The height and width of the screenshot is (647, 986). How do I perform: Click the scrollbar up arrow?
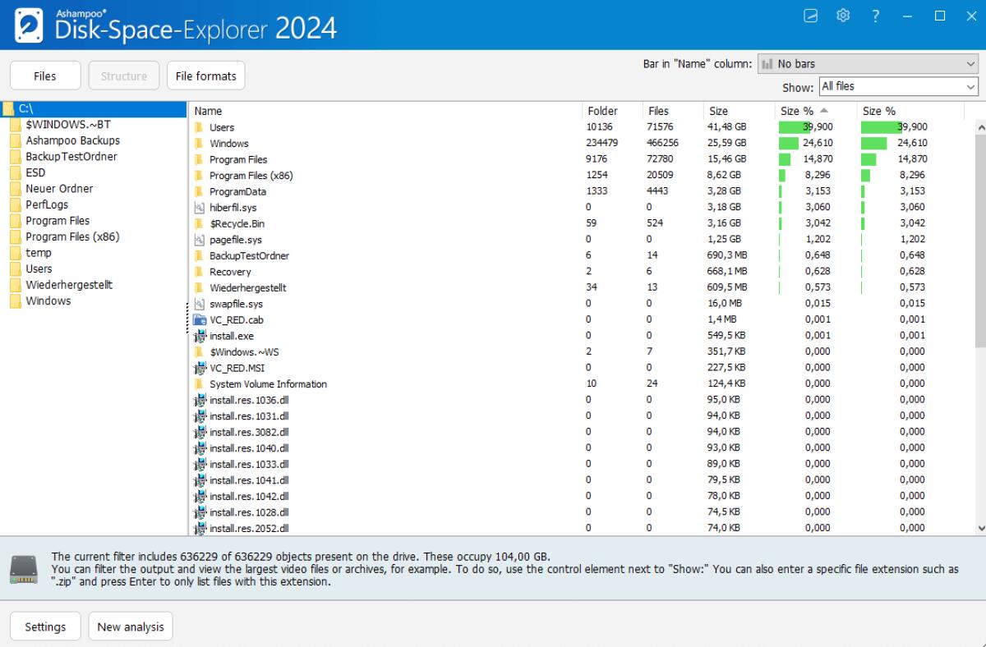[979, 127]
